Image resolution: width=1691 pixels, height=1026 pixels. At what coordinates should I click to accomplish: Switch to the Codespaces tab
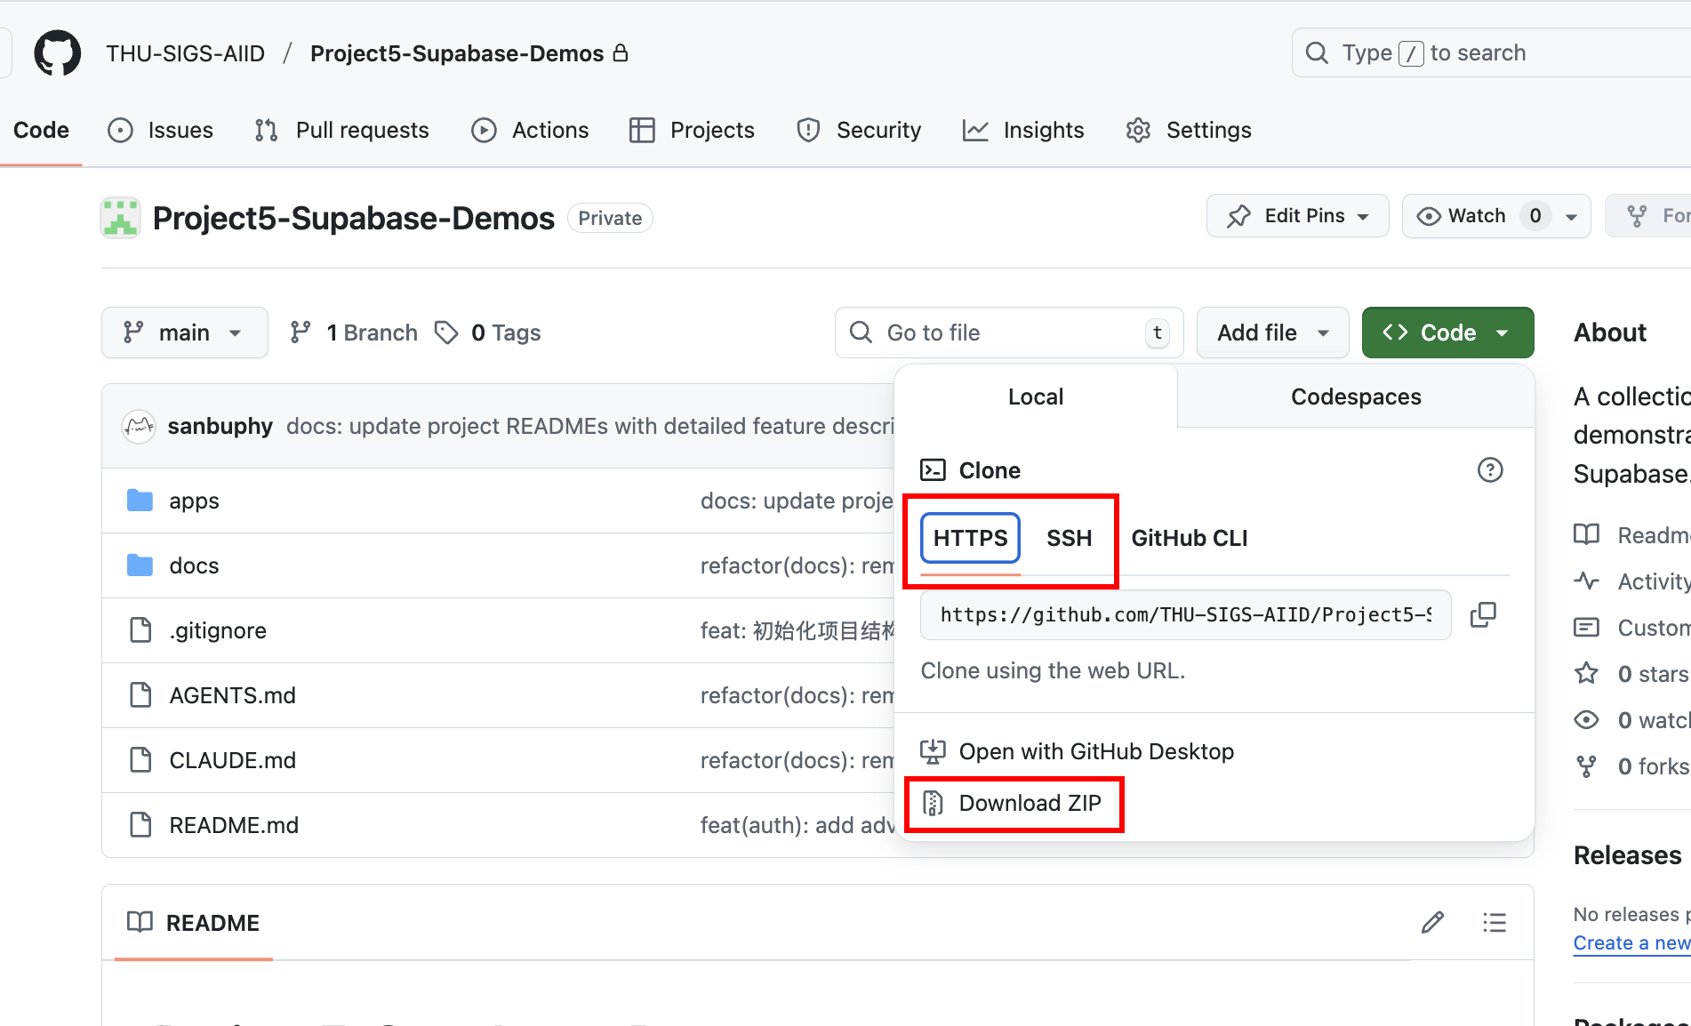1356,397
